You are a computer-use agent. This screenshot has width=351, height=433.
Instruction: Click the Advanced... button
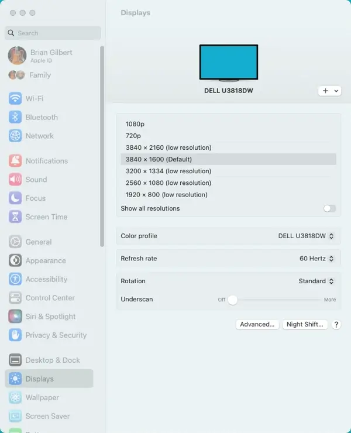pos(257,324)
